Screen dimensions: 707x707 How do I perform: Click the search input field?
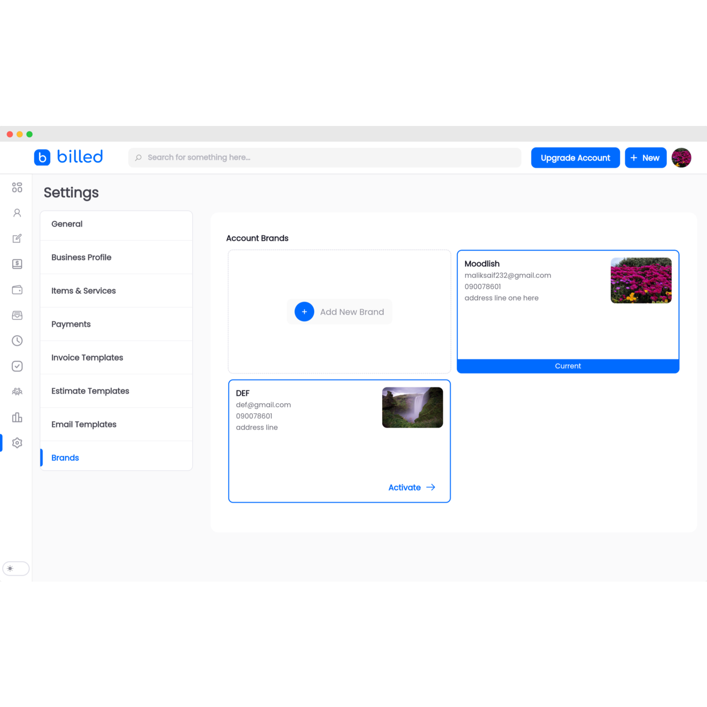point(325,157)
